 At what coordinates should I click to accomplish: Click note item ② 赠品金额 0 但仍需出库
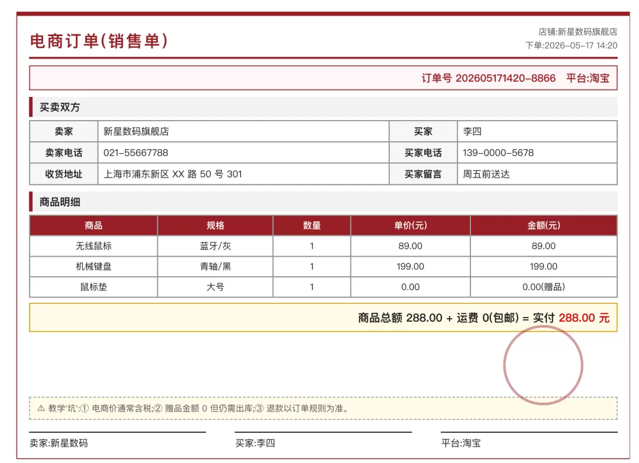coord(204,408)
